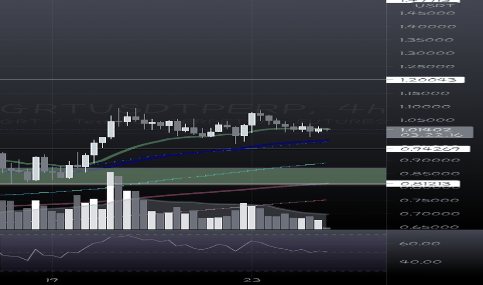Click the 1.45000 price axis label
Viewport: 483px width, 285px height.
click(x=427, y=13)
